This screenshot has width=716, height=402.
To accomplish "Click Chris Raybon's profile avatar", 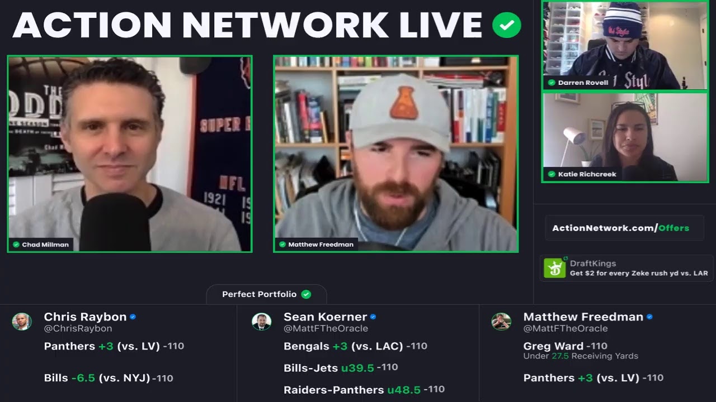I will click(x=22, y=321).
